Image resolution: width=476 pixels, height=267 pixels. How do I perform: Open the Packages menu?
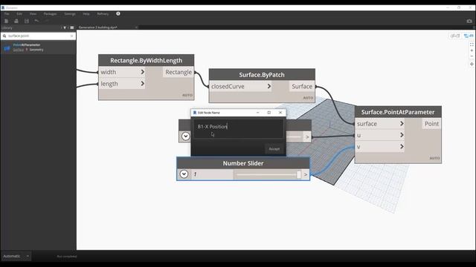pyautogui.click(x=50, y=14)
